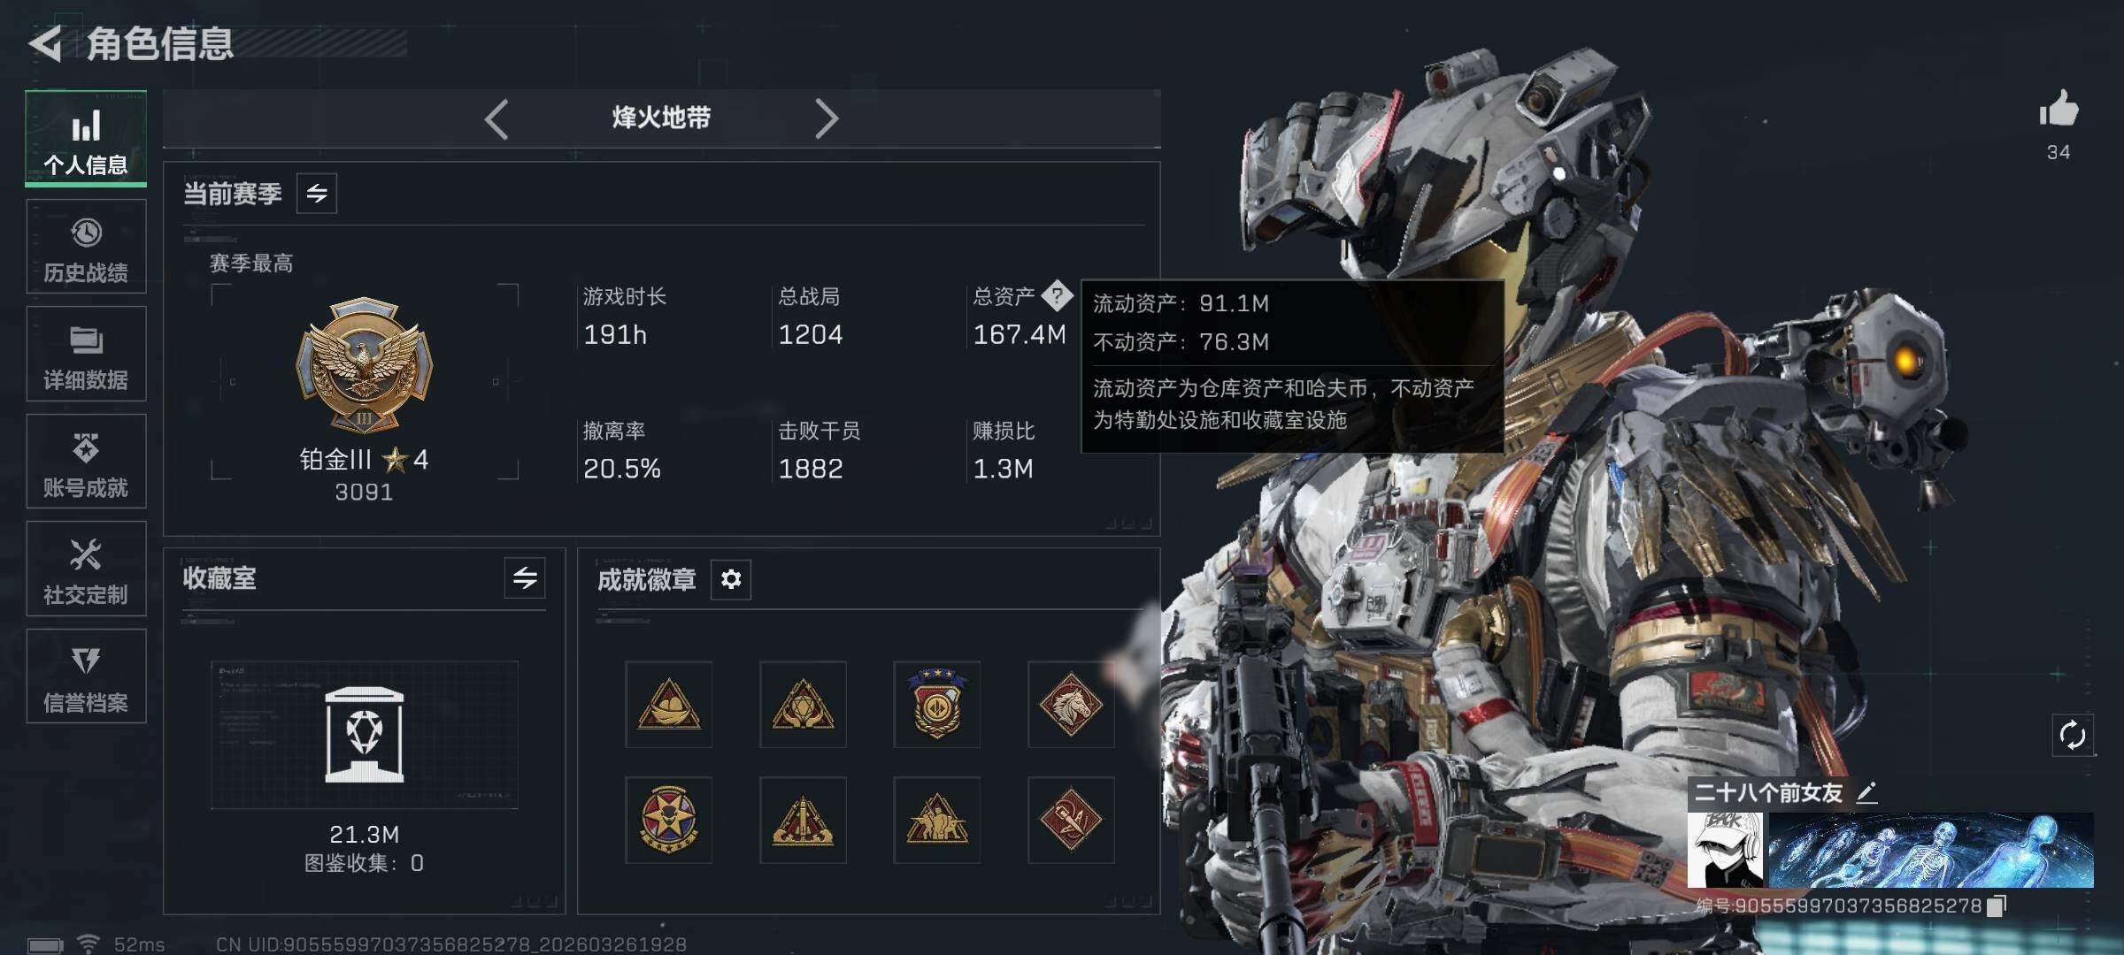Select the horse head achievement badge
Viewport: 2124px width, 955px height.
click(1071, 705)
